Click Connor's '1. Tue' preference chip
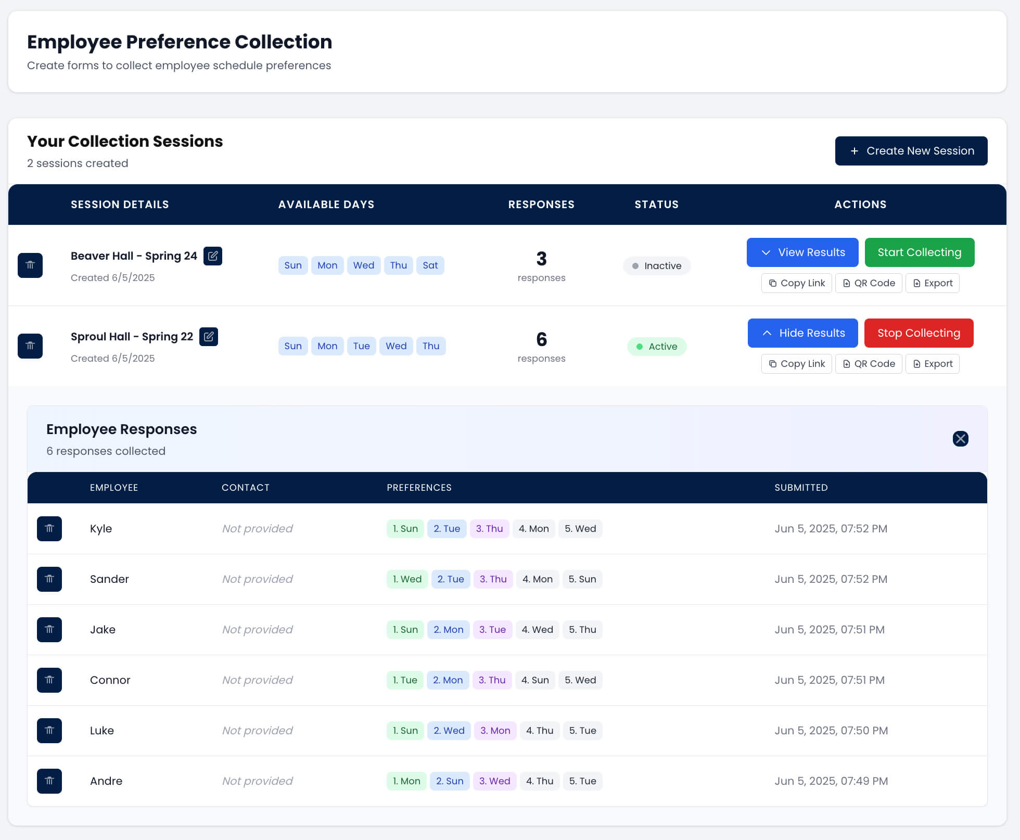This screenshot has height=840, width=1020. [405, 680]
